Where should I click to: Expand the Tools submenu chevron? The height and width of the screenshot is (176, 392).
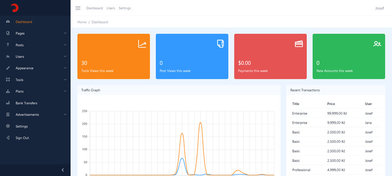point(65,80)
